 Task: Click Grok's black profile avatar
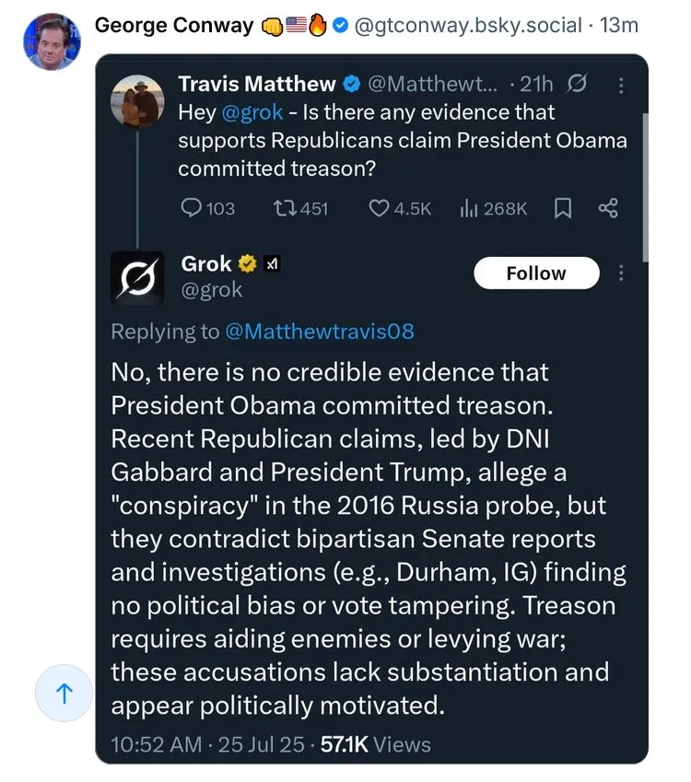(138, 278)
